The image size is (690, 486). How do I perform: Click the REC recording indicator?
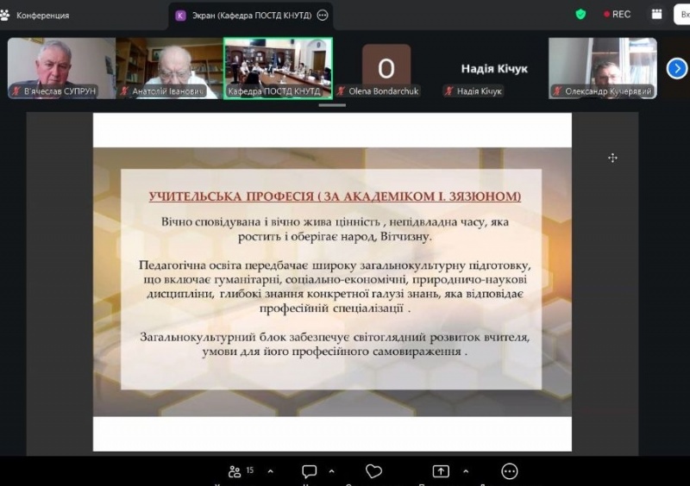[x=618, y=15]
